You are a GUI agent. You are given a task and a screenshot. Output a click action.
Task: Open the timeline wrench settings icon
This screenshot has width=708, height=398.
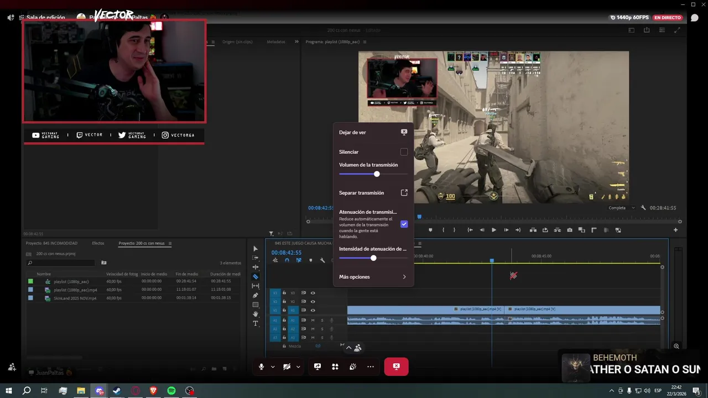click(x=322, y=260)
